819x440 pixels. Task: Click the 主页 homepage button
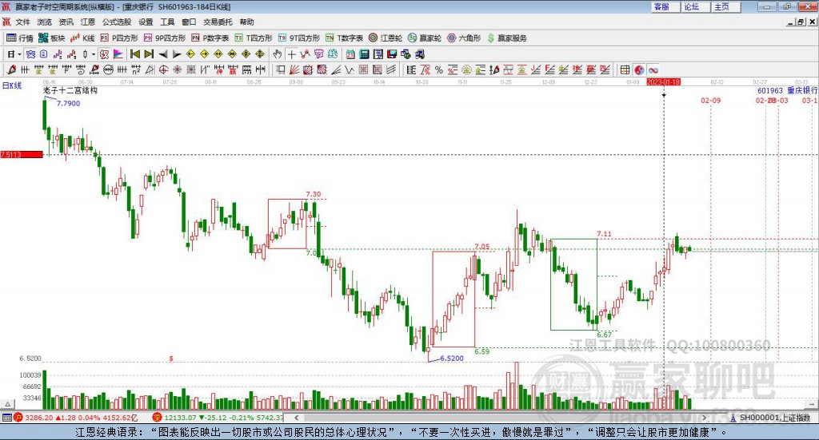[x=725, y=6]
